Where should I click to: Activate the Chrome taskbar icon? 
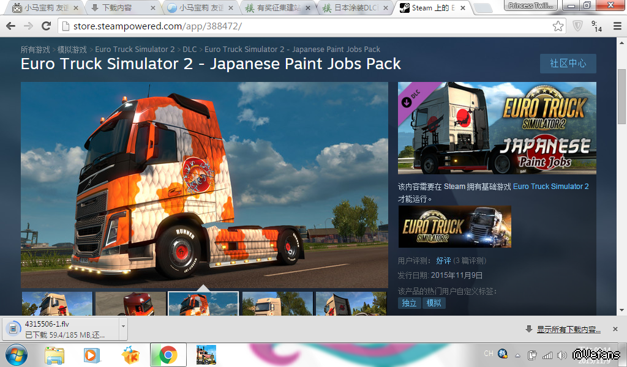[x=168, y=355]
